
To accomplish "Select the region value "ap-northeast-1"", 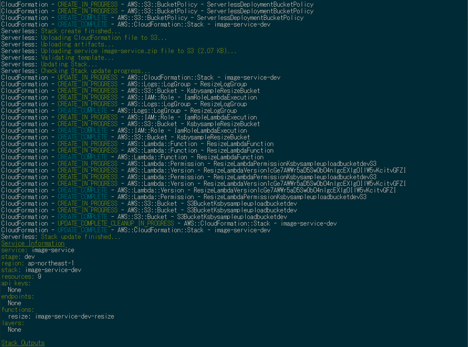I will coord(51,263).
